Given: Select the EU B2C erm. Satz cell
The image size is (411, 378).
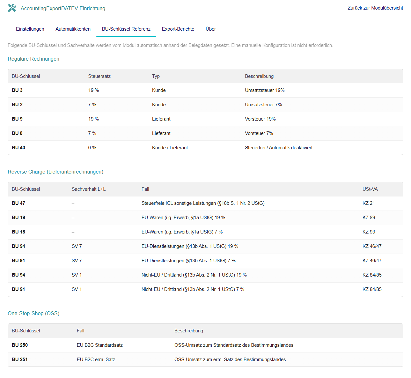Looking at the screenshot, I should pyautogui.click(x=96, y=359).
